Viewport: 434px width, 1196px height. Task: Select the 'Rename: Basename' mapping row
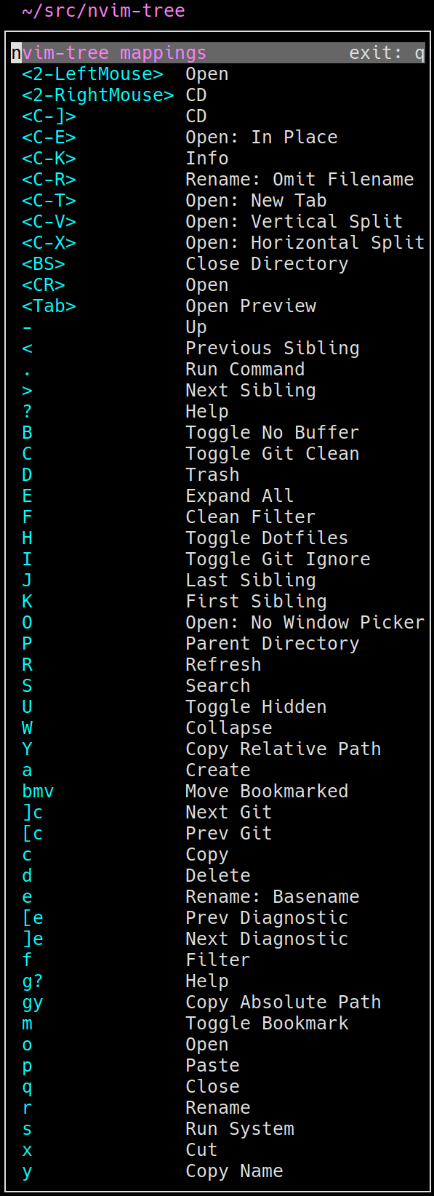tap(218, 897)
